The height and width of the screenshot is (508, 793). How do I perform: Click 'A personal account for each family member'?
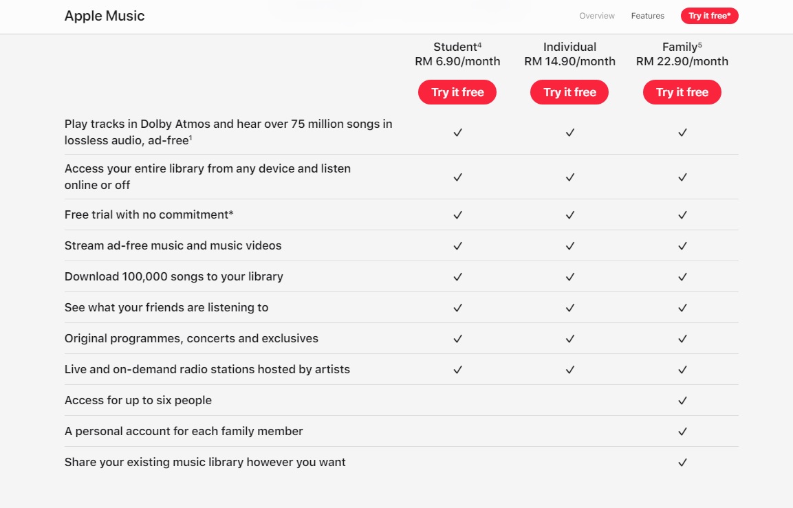(184, 431)
